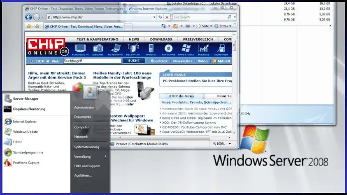Click the Add to Favorites star icon
Image resolution: width=347 pixels, height=195 pixels.
click(x=37, y=26)
